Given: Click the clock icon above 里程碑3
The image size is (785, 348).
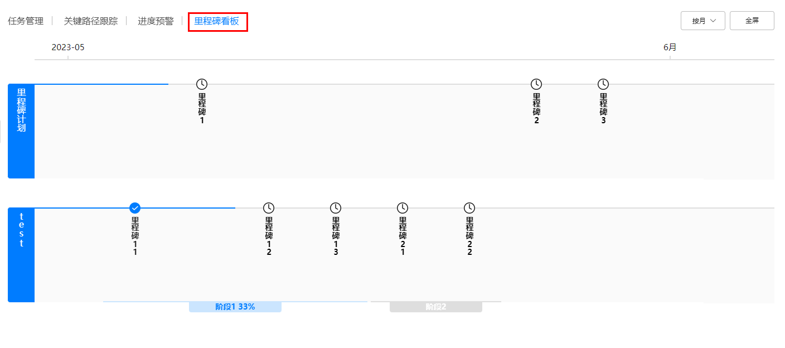Looking at the screenshot, I should click(x=603, y=84).
